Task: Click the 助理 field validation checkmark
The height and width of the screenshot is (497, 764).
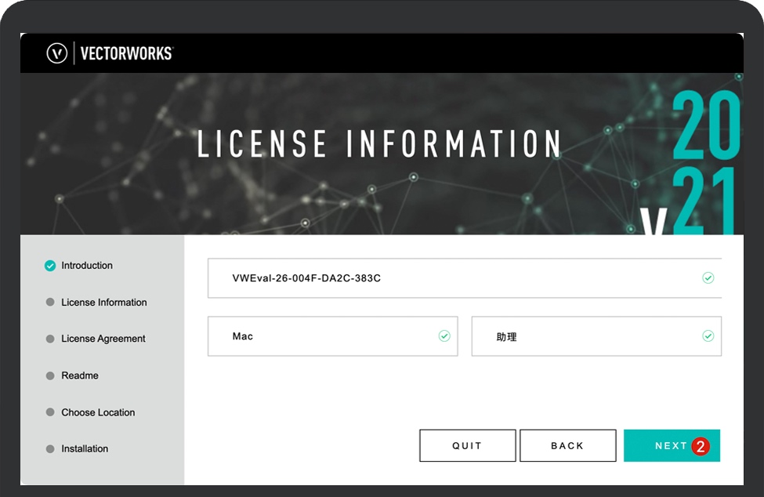Action: tap(708, 336)
